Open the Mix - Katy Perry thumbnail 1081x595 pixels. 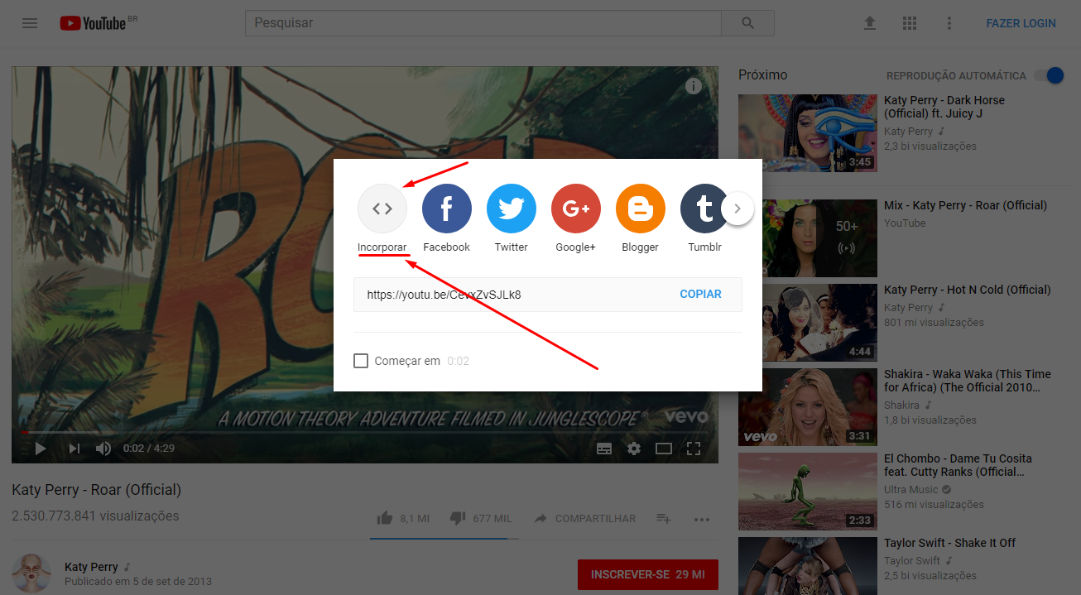(x=808, y=238)
